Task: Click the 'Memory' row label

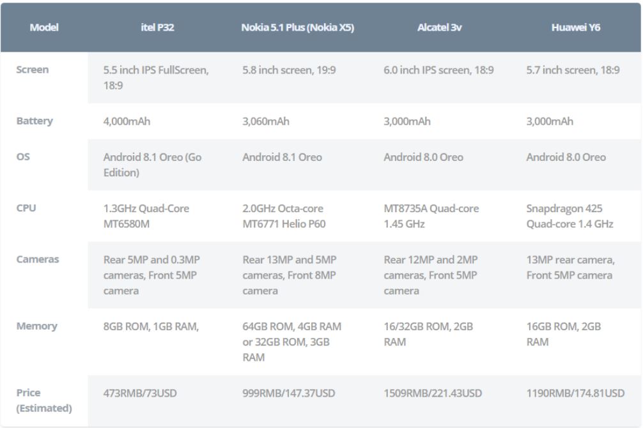Action: 37,326
